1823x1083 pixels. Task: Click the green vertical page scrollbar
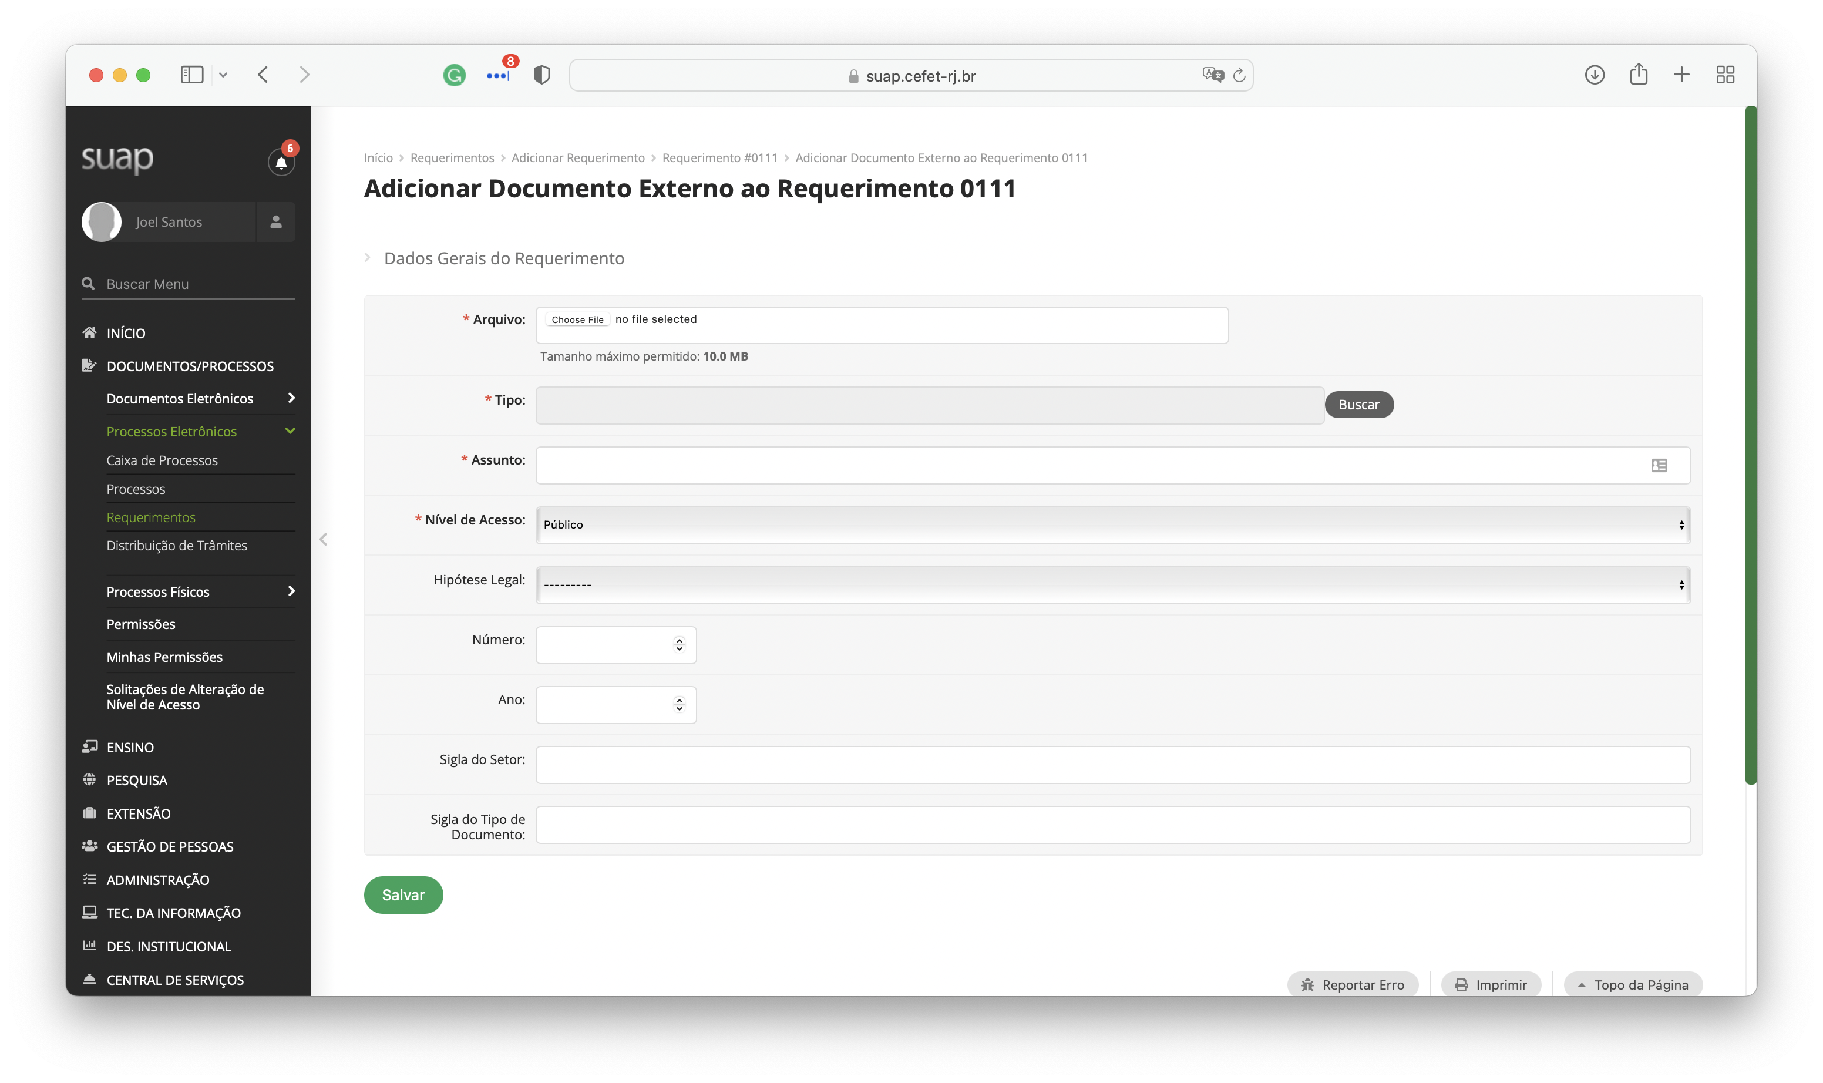click(x=1751, y=445)
